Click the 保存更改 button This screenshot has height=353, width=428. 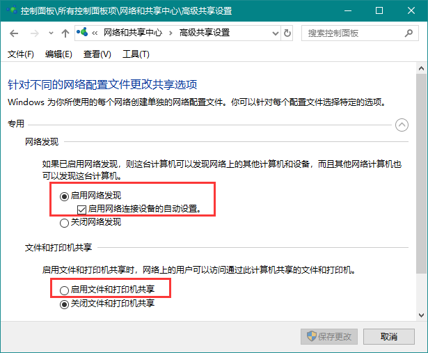(329, 336)
